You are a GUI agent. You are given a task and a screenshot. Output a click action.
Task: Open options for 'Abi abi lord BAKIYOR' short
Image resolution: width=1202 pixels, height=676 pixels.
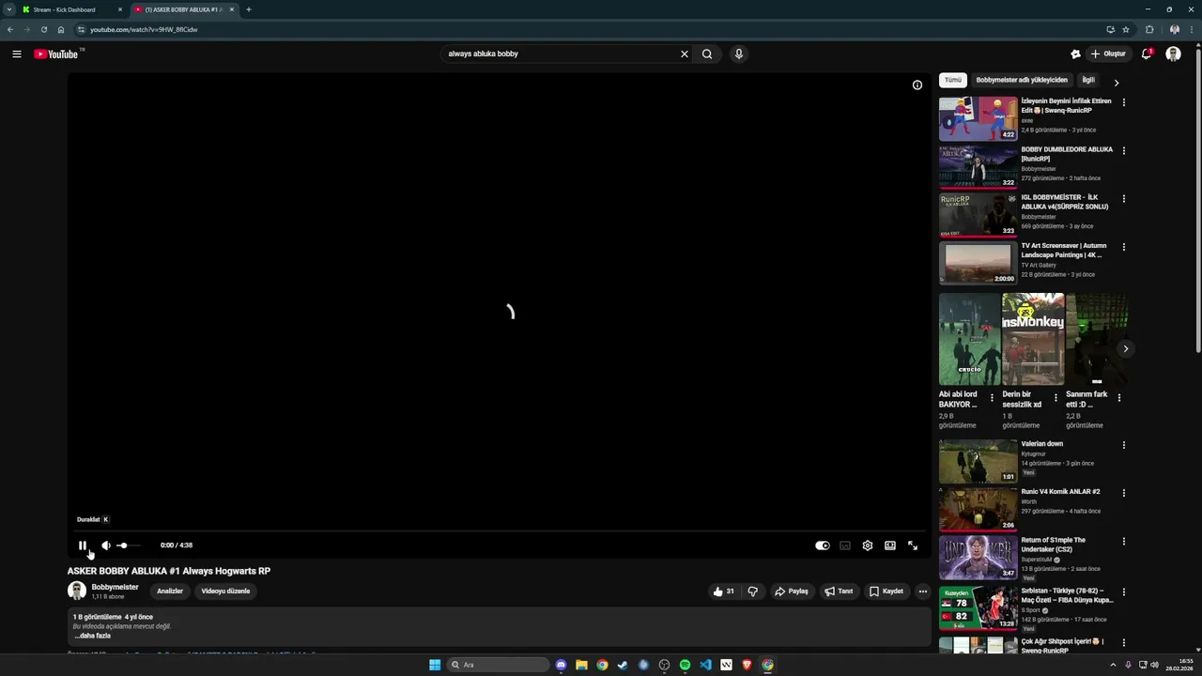coord(992,398)
